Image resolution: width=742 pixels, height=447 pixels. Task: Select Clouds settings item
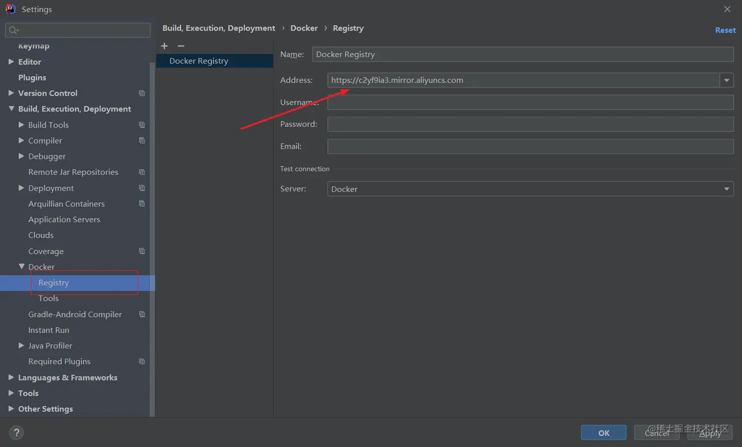coord(41,235)
